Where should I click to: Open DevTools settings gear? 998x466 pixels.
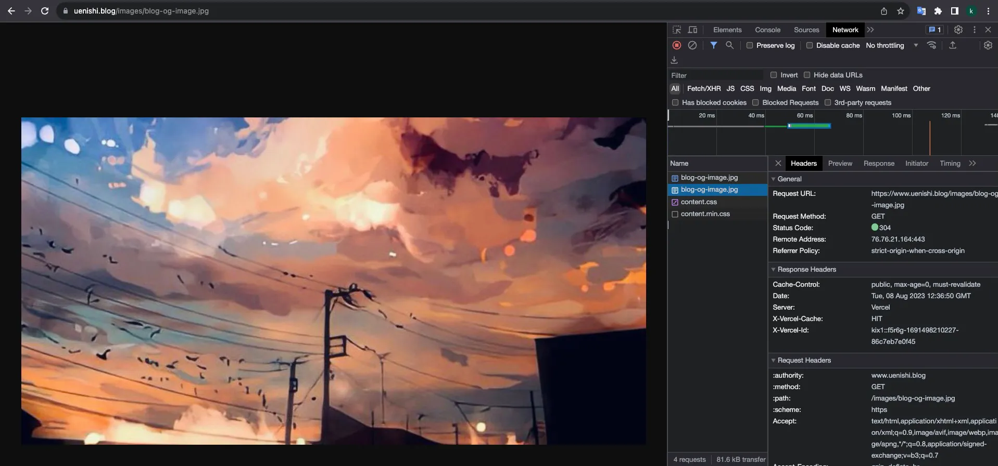(x=958, y=30)
